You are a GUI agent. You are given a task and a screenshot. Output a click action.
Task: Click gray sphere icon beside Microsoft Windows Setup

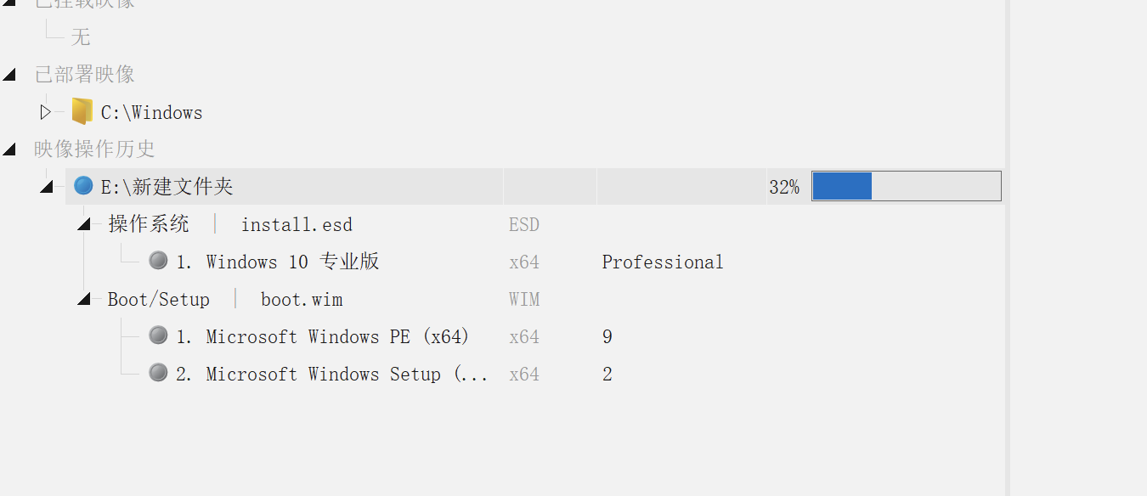[158, 372]
